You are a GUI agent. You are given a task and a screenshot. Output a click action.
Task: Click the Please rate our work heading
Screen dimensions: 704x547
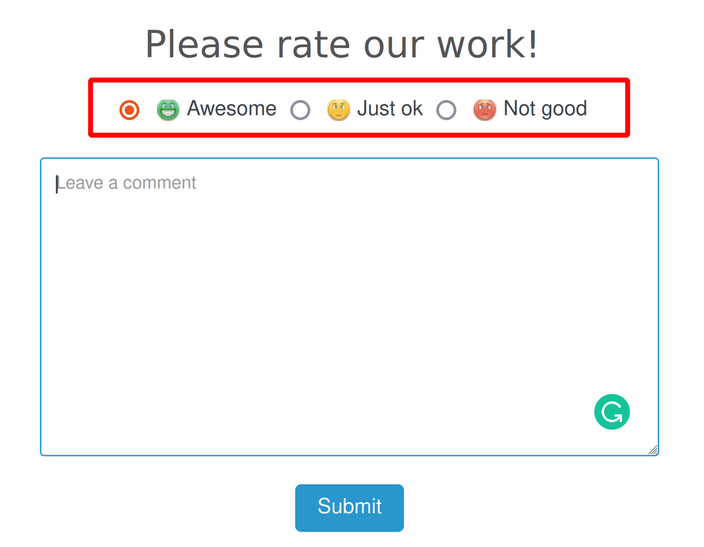341,44
